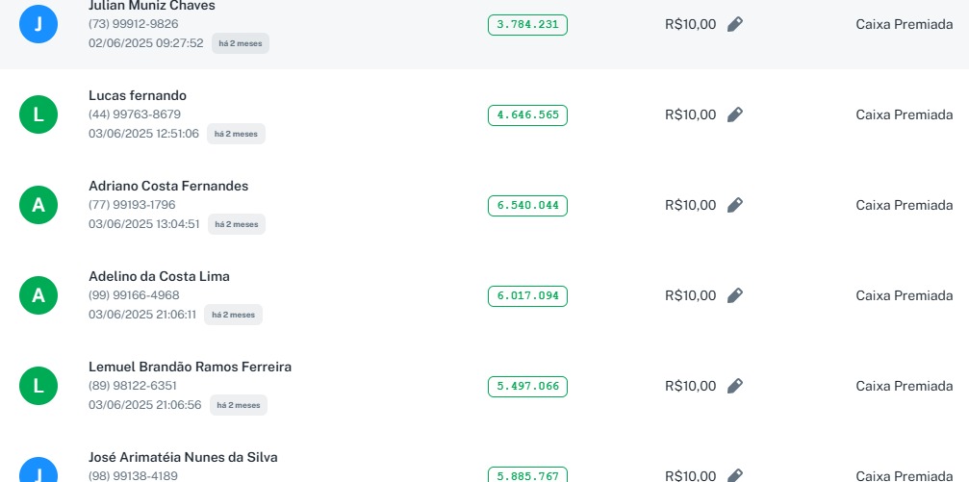Click green A avatar of Adriano Costa Fernandes
969x482 pixels.
38,205
